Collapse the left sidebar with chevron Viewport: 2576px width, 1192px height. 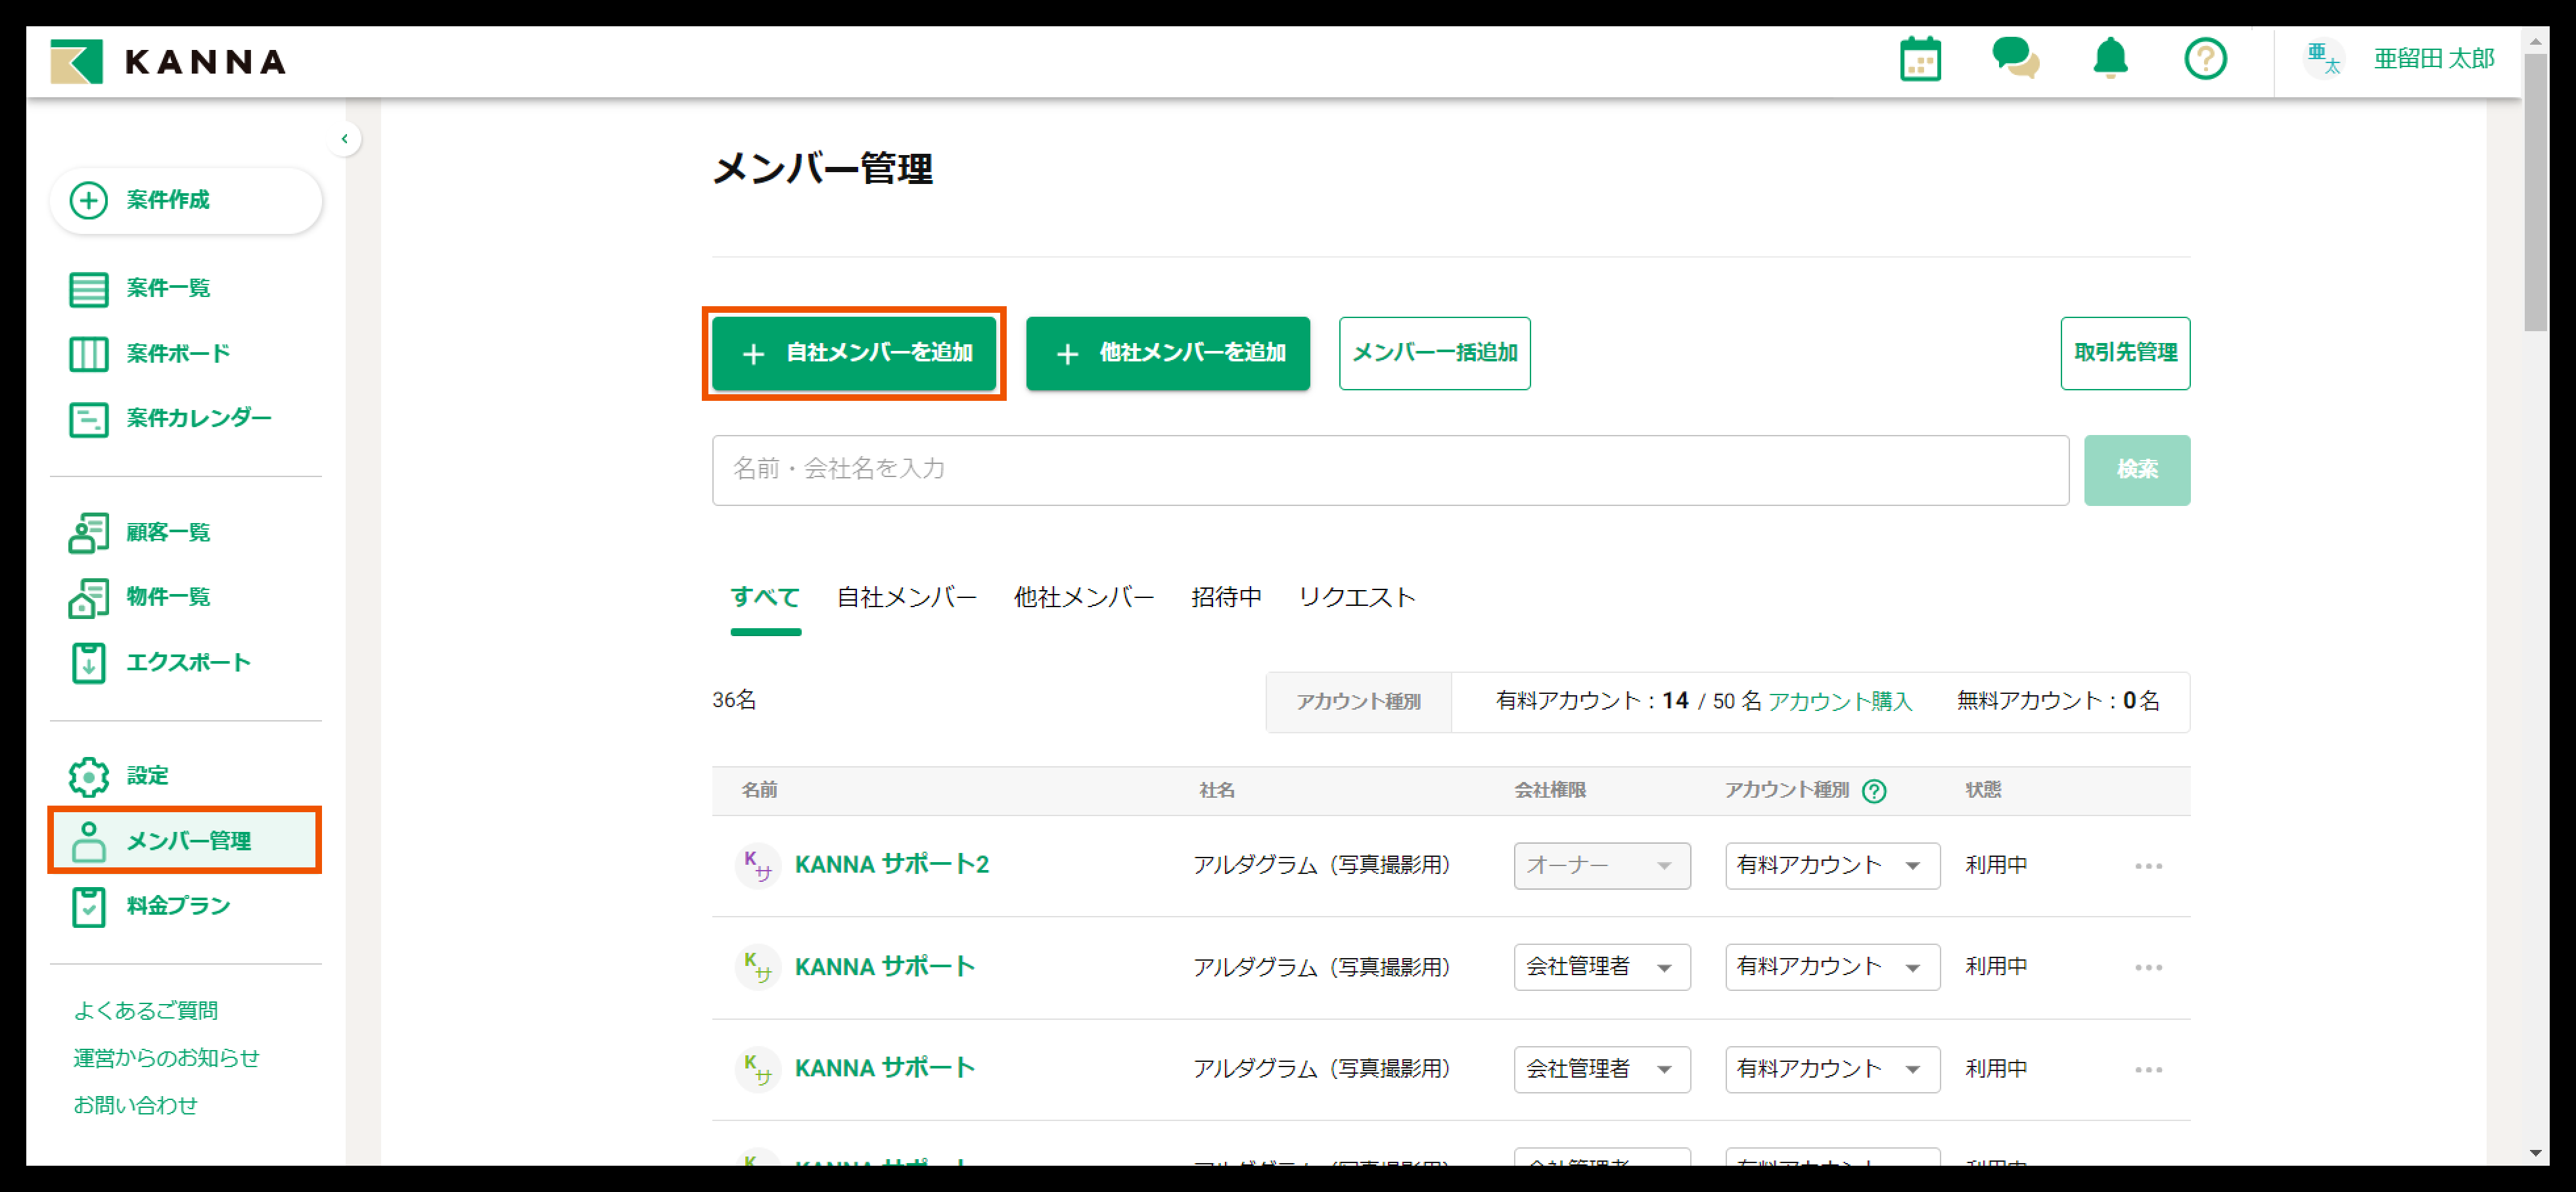click(x=344, y=139)
